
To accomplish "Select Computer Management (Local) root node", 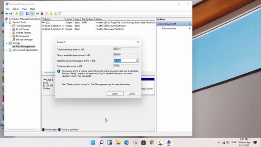I will tap(24, 19).
